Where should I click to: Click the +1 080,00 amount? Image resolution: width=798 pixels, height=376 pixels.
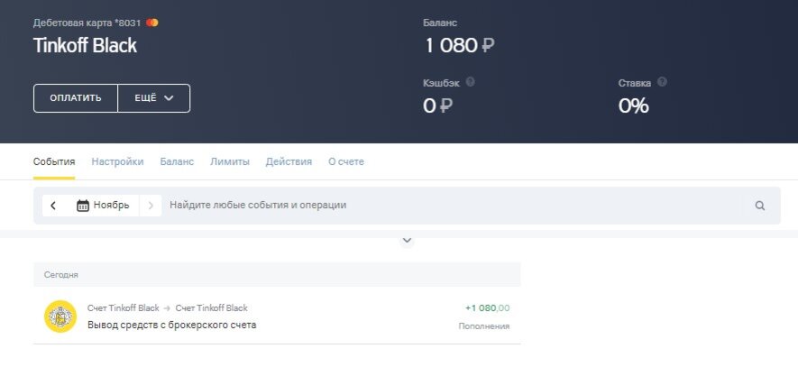click(487, 307)
